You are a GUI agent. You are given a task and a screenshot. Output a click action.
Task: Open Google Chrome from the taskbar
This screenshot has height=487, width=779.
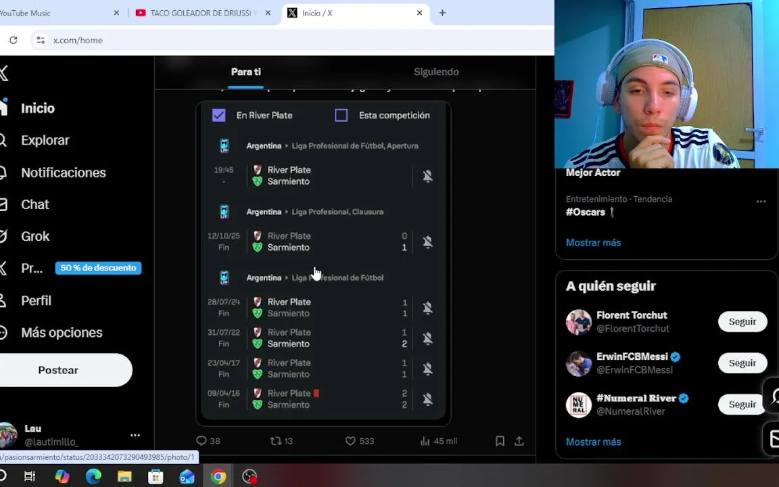[x=218, y=476]
